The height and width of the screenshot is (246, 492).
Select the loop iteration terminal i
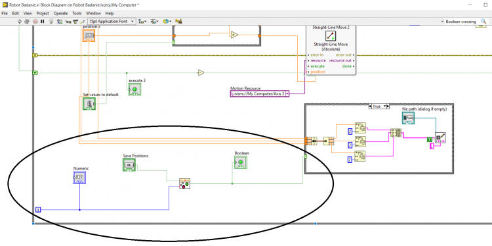coord(38,210)
